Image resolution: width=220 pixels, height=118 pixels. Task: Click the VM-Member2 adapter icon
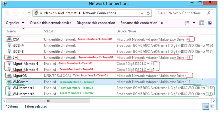tap(9, 94)
